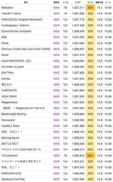The height and width of the screenshot is (182, 113).
Task: Select the 曲名 column header
Action: point(26,2)
